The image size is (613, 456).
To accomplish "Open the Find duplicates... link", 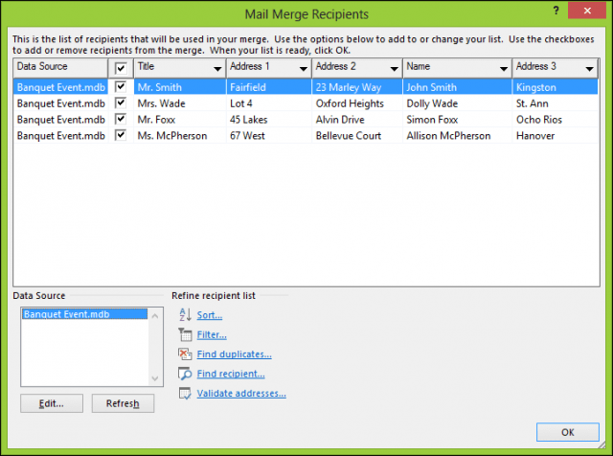I will [234, 354].
